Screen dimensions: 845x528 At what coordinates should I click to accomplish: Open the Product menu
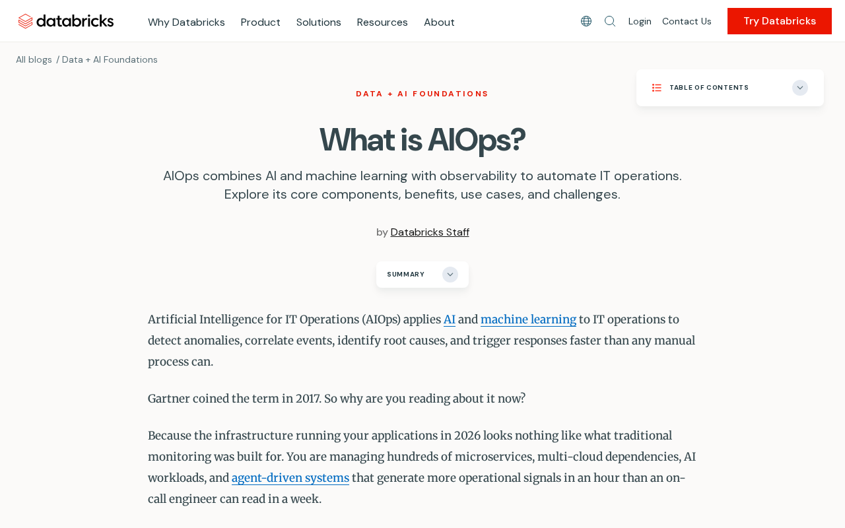pyautogui.click(x=261, y=22)
